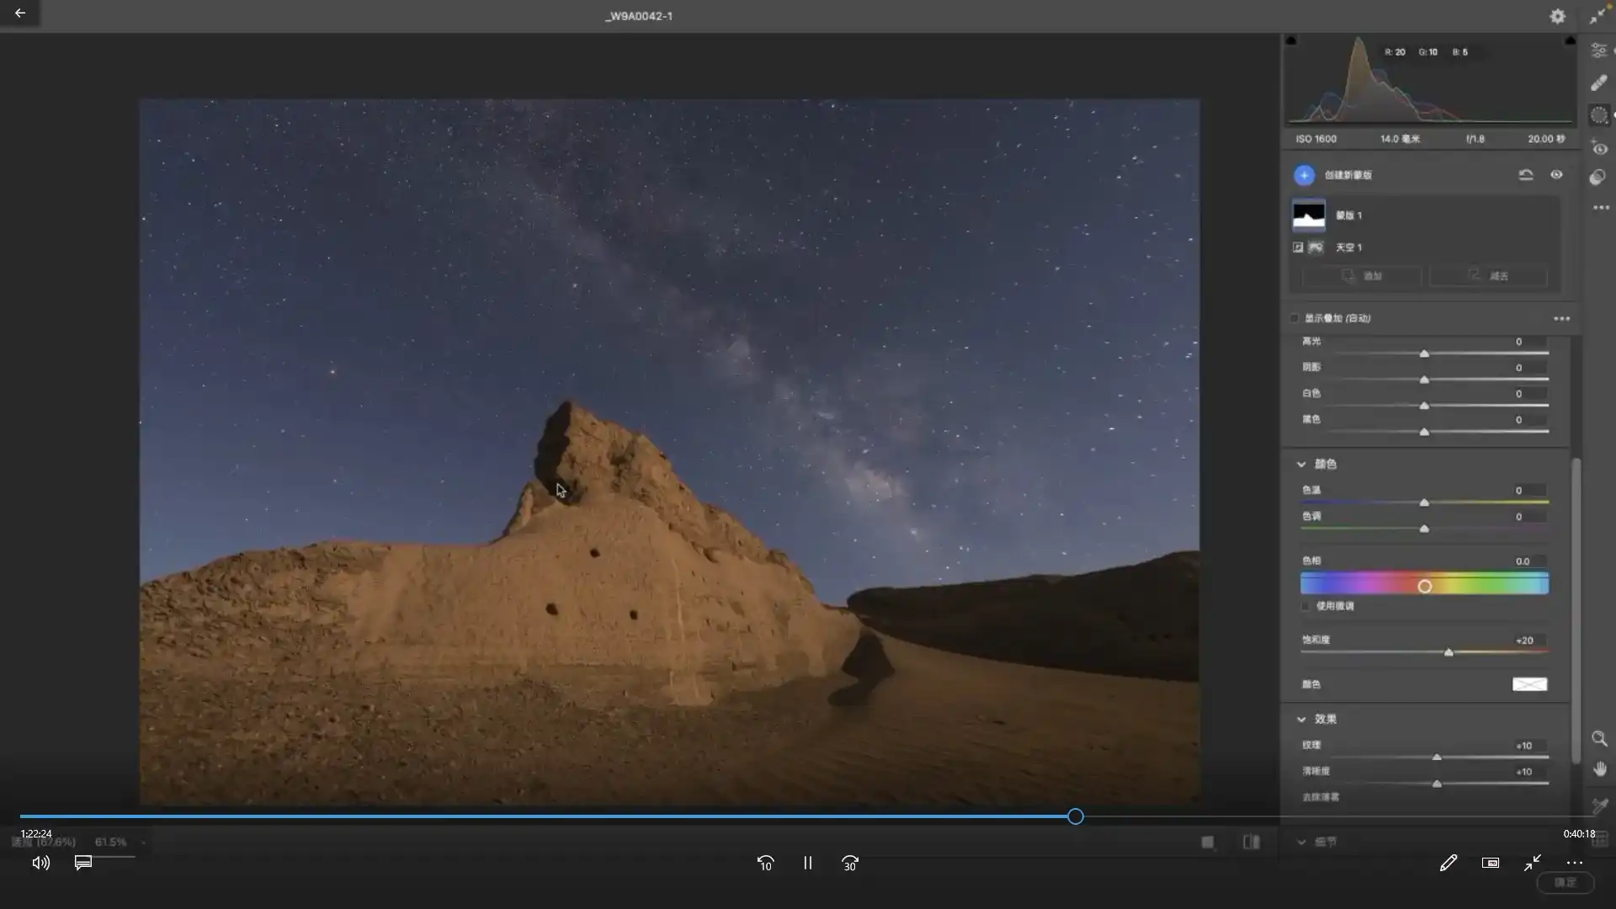Open the color swatch next to 颜色

pos(1529,684)
